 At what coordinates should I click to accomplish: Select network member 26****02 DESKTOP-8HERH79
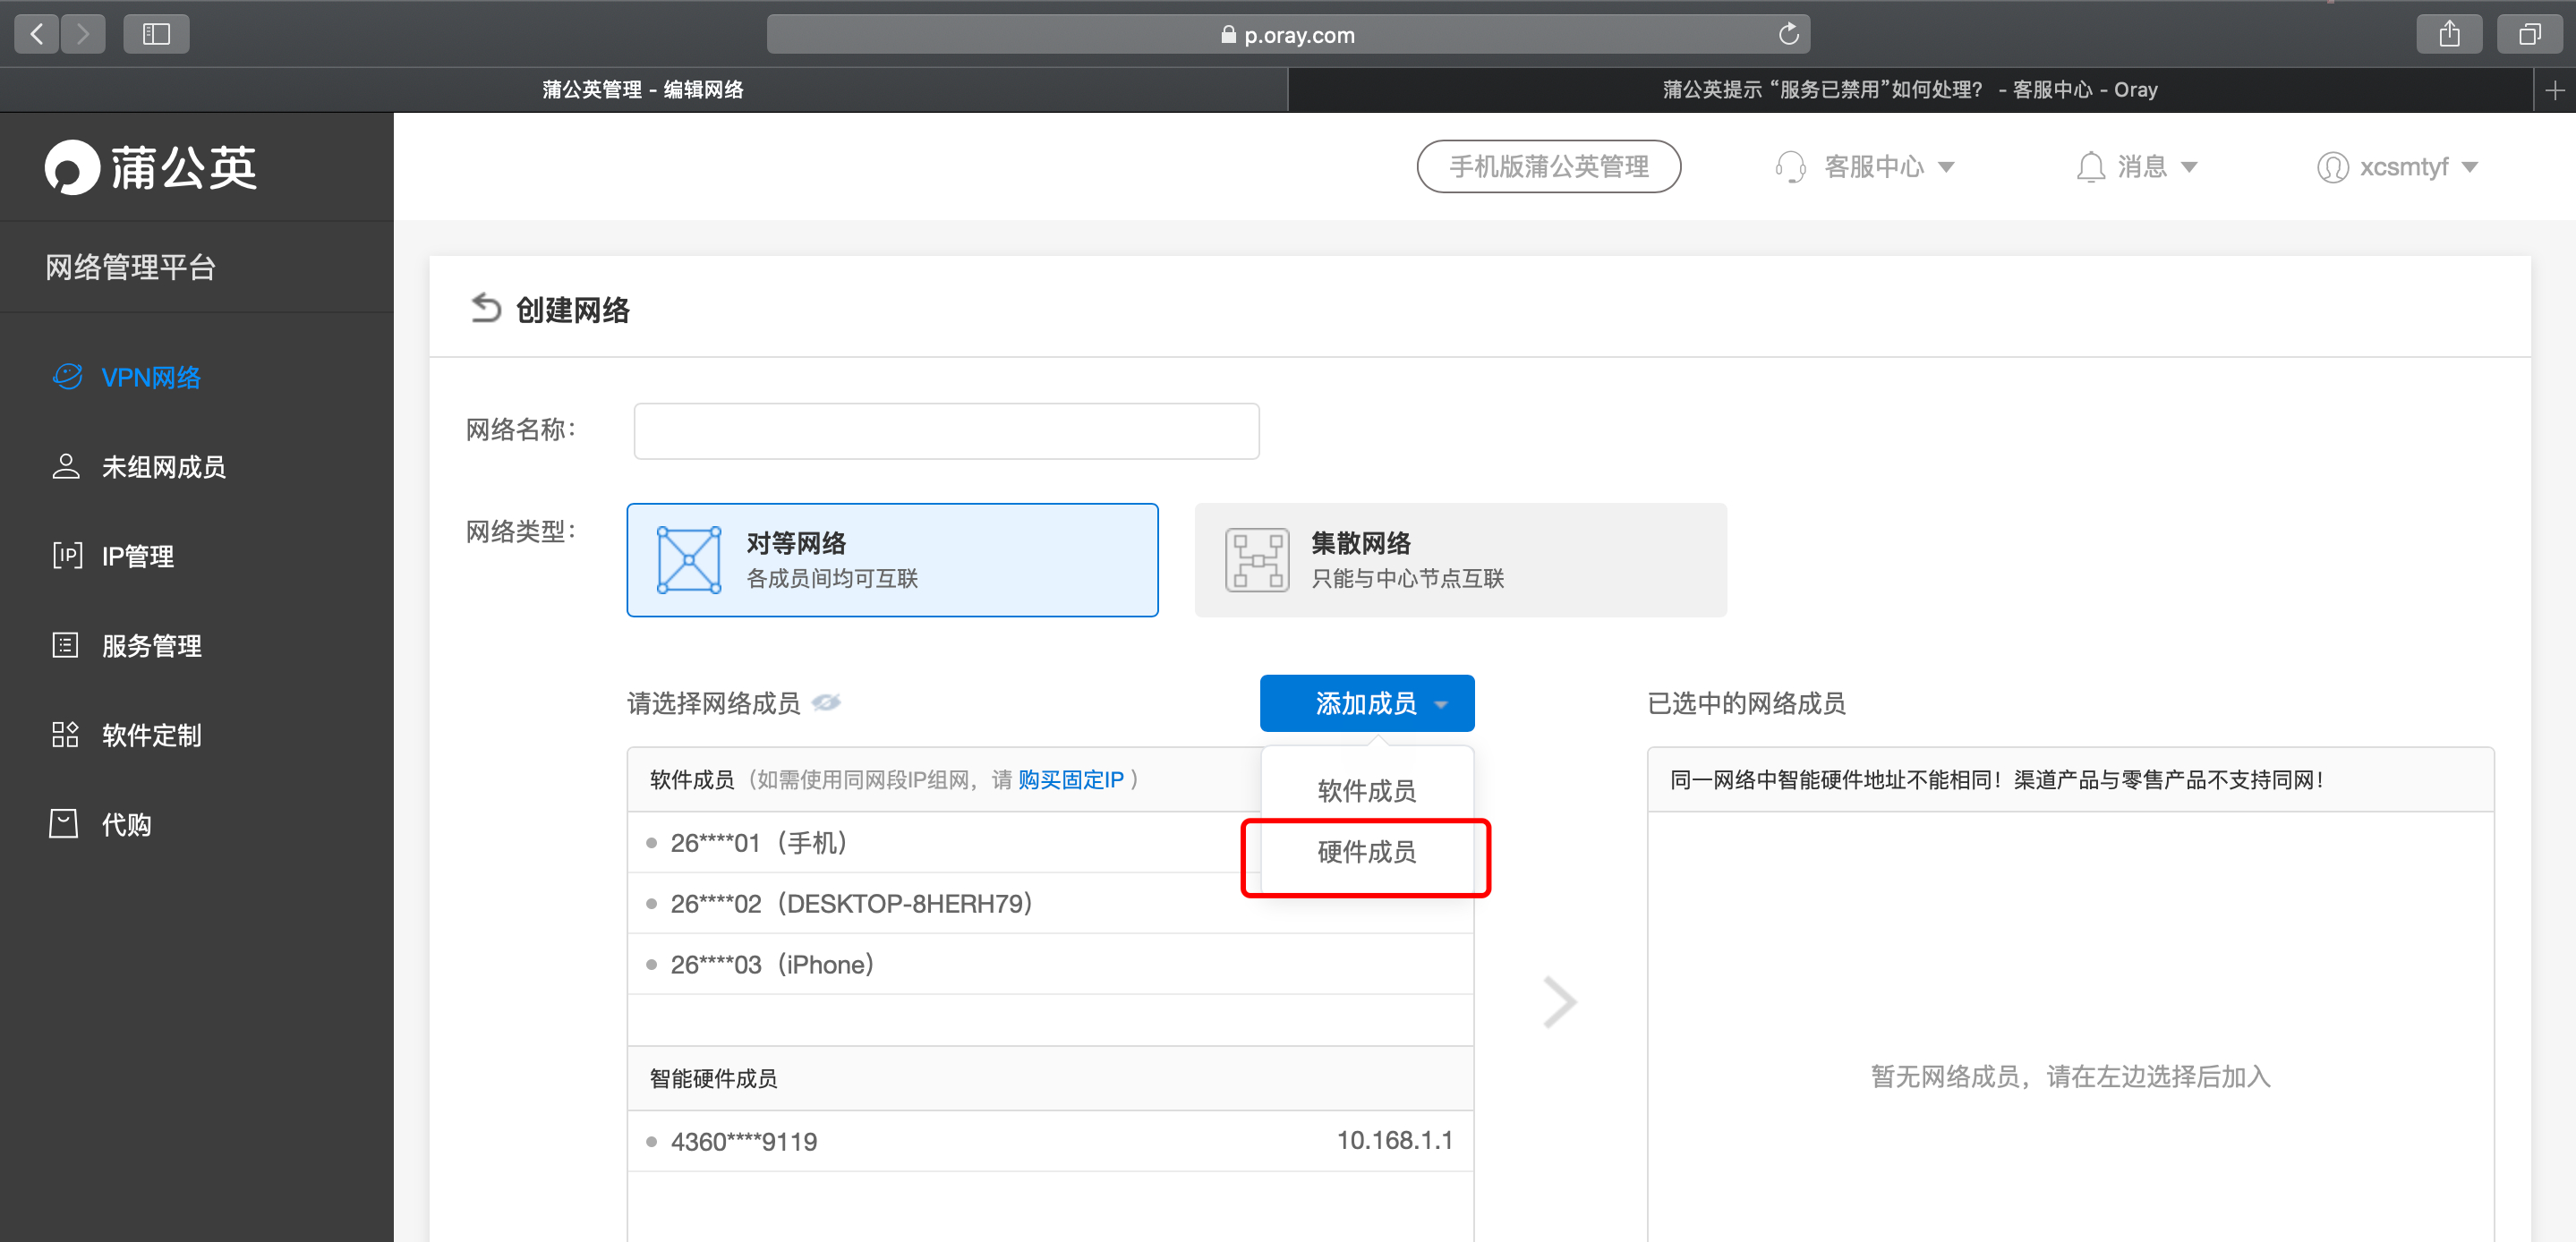[x=850, y=903]
